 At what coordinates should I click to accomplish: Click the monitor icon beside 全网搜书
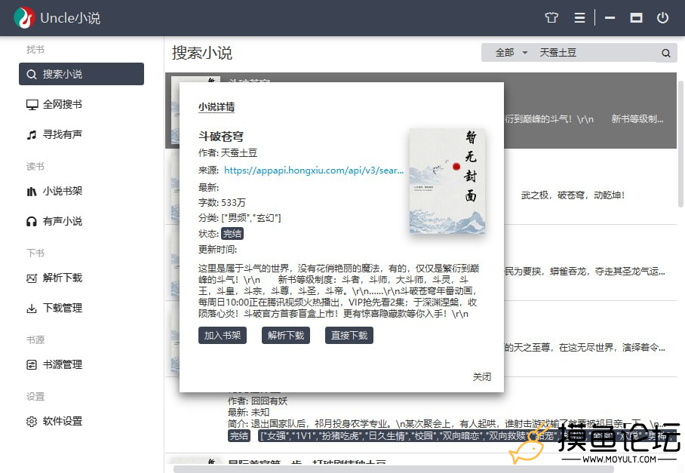(32, 105)
